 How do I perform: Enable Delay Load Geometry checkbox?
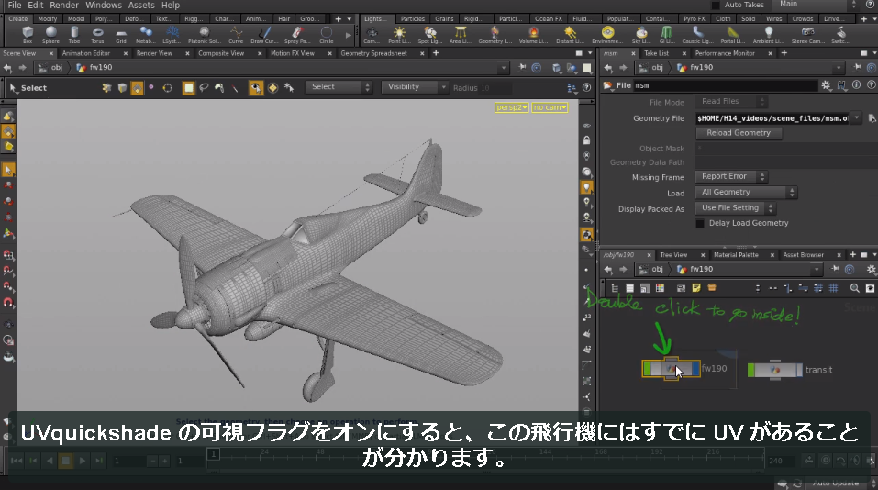[700, 223]
